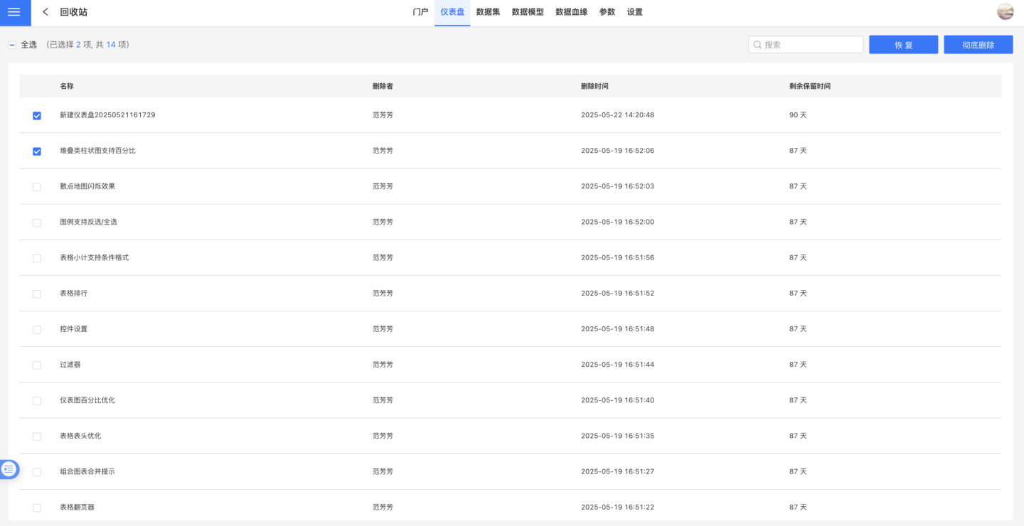Open the user avatar profile menu
This screenshot has height=526, width=1024.
point(1005,12)
